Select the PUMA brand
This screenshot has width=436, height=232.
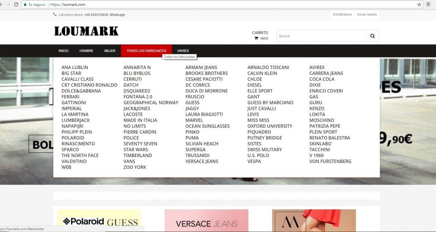pyautogui.click(x=192, y=138)
